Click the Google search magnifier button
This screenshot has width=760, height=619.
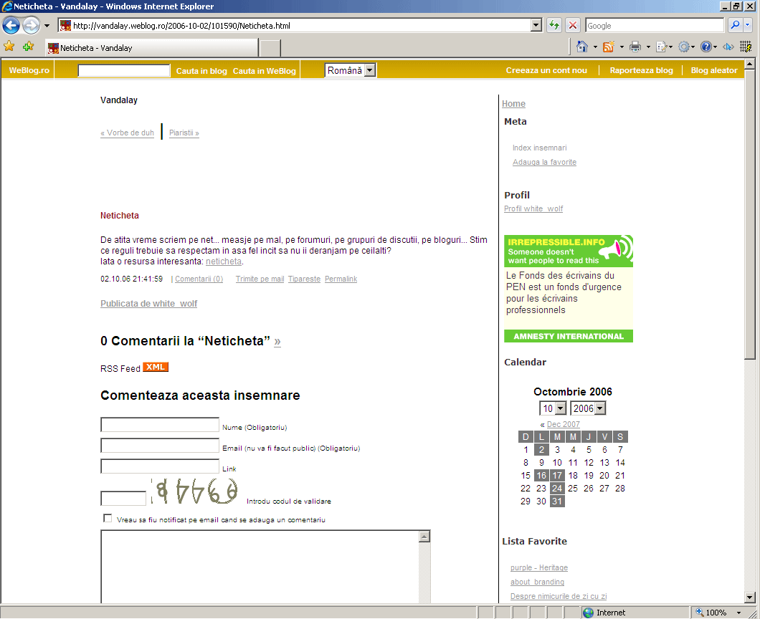point(735,26)
